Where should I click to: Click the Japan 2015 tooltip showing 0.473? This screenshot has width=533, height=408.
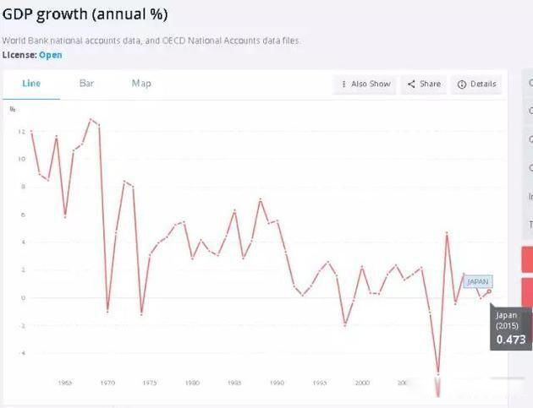(510, 329)
